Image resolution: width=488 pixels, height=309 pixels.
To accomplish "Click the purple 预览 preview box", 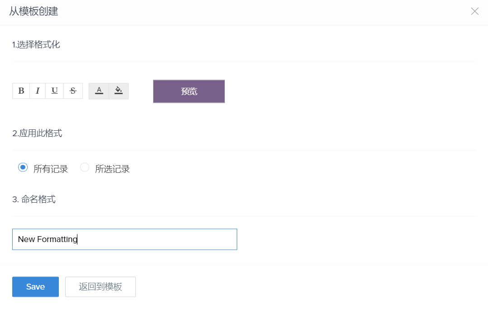I will point(189,91).
